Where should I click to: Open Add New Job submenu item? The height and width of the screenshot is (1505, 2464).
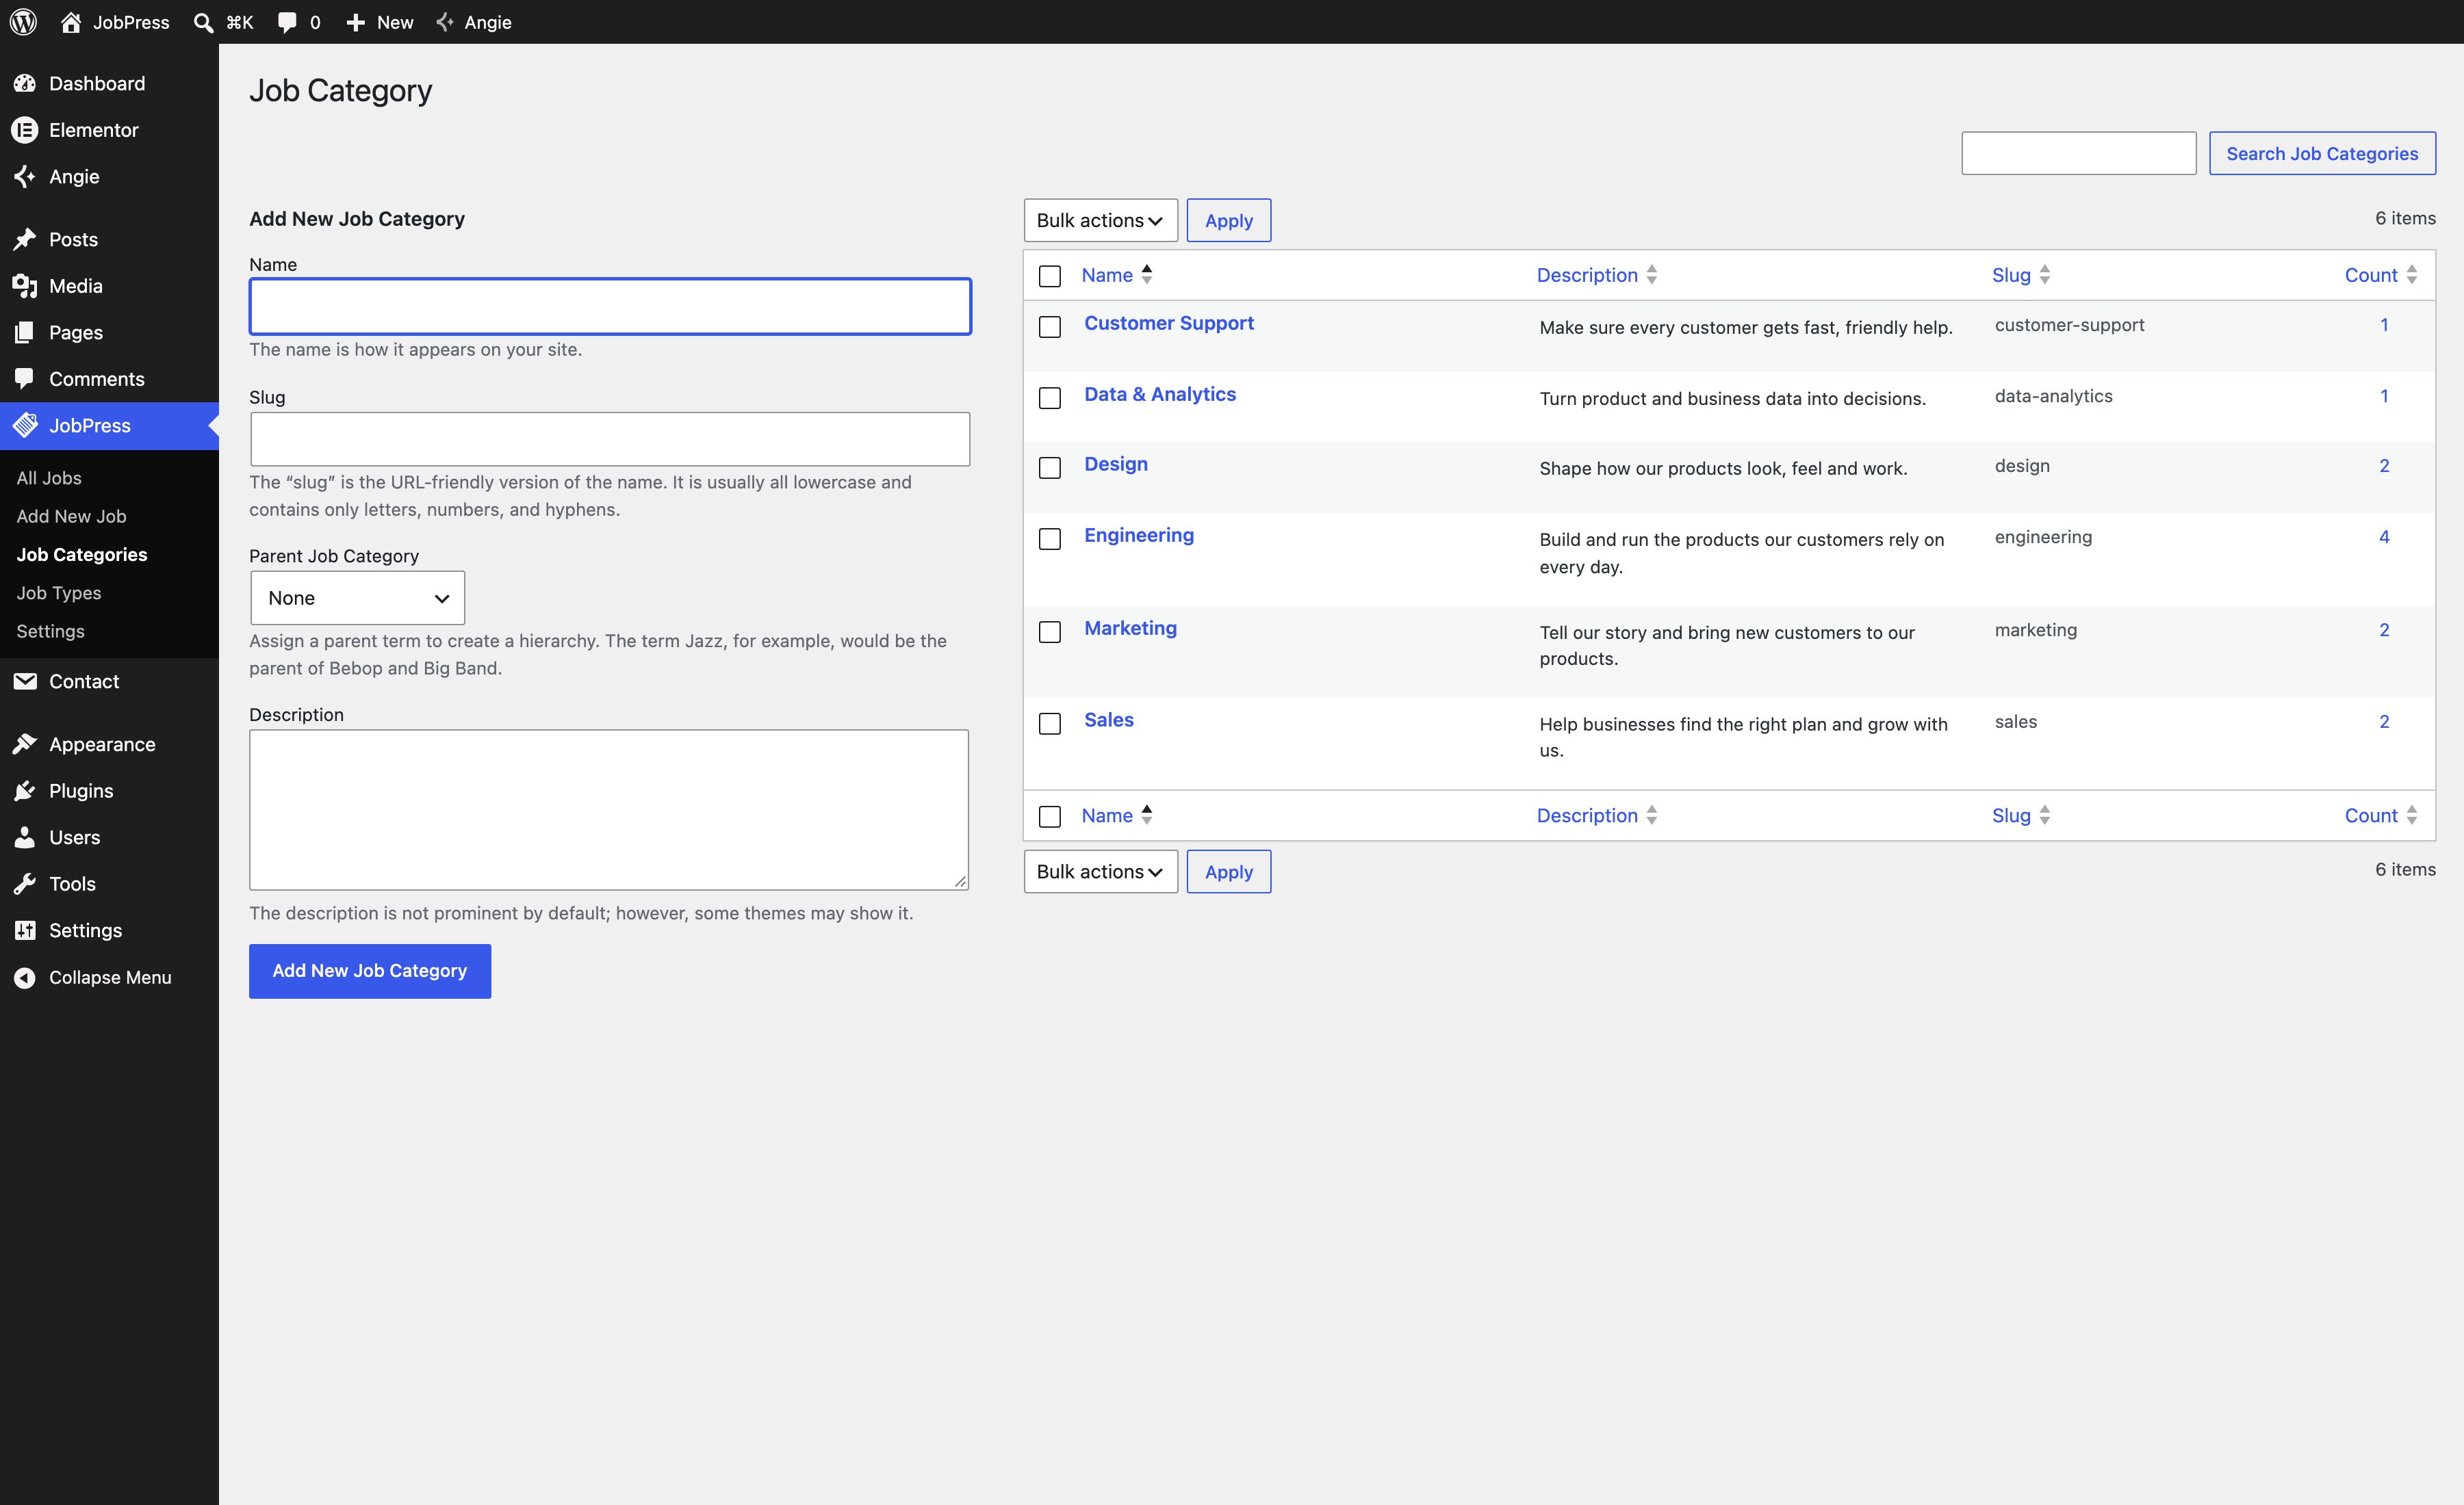coord(71,516)
